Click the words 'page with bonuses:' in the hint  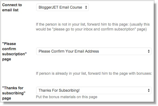(x=135, y=73)
